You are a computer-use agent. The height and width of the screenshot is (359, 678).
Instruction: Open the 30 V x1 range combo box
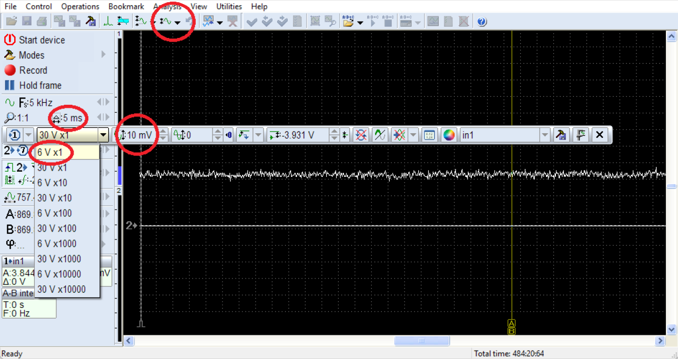(73, 135)
